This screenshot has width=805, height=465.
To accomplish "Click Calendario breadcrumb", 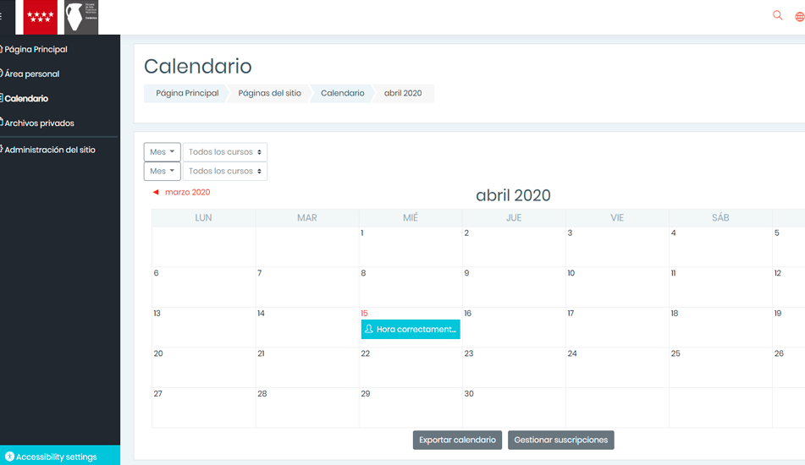I will click(x=343, y=93).
